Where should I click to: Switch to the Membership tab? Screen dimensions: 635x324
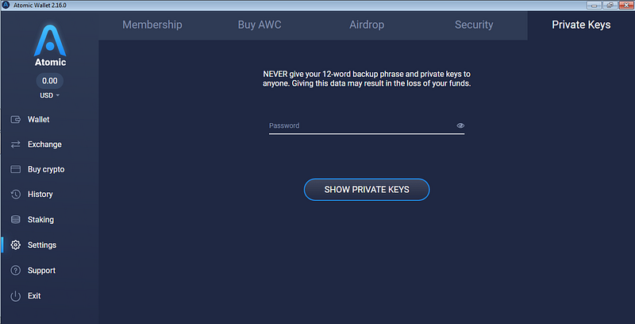[x=152, y=25]
